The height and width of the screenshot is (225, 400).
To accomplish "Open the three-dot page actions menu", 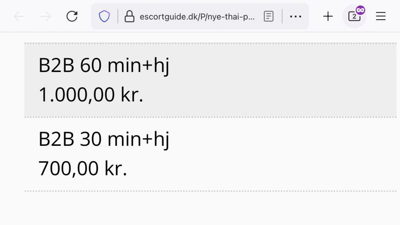I will click(296, 16).
